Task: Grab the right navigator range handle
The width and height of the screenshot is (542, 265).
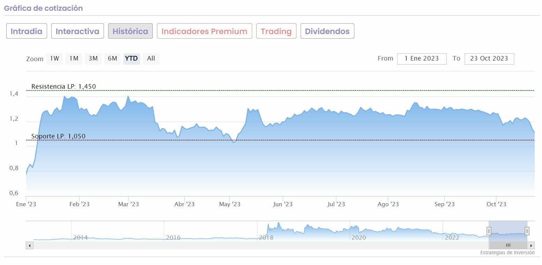Action: 527,231
